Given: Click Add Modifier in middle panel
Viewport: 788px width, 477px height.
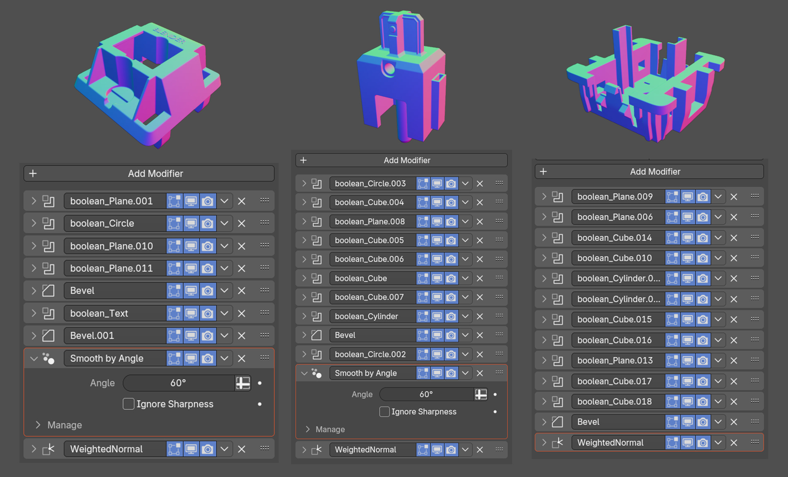Looking at the screenshot, I should 402,160.
